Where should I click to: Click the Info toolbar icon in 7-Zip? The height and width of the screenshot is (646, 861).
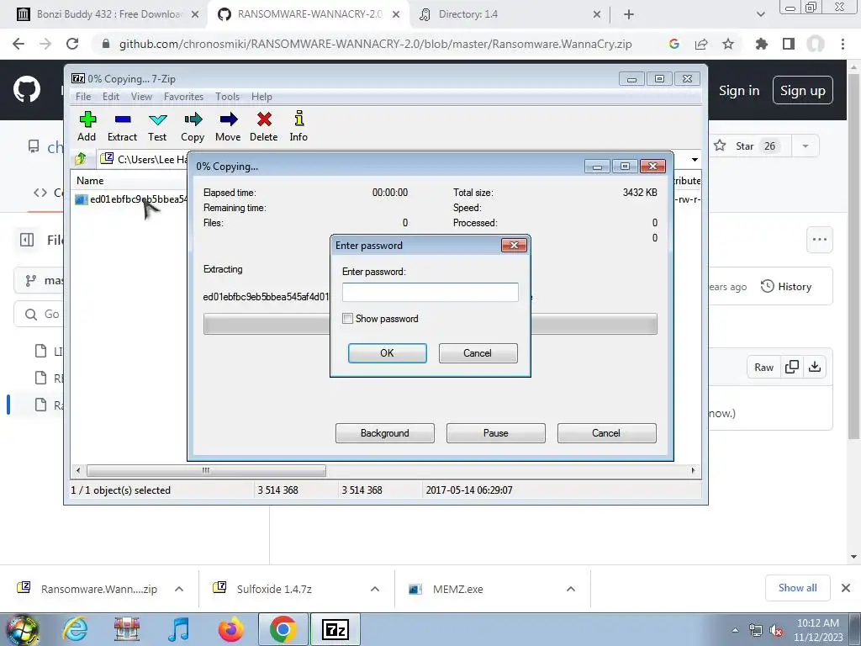(298, 119)
